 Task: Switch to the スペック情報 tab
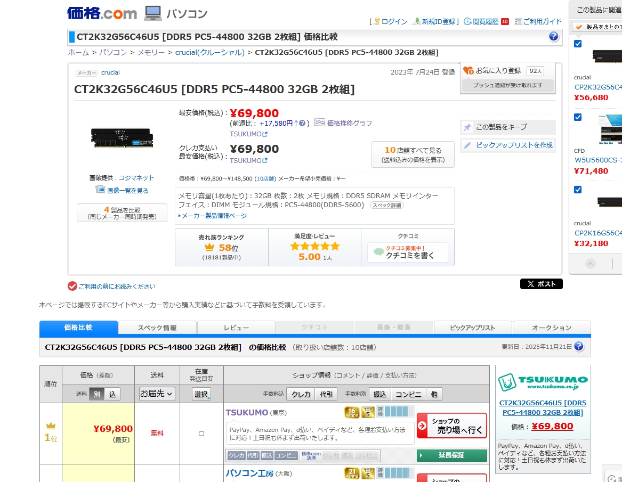pos(157,328)
